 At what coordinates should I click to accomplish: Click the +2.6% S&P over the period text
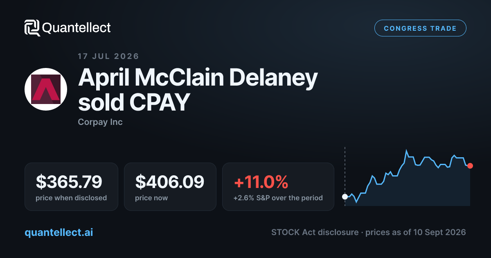point(278,198)
